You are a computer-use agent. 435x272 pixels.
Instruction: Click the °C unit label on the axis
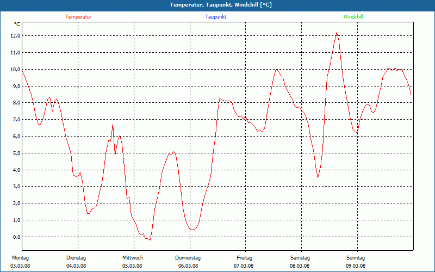tap(17, 24)
